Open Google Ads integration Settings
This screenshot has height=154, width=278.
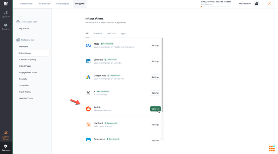coord(155,77)
